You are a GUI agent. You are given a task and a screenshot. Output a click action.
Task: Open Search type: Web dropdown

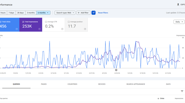click(65, 13)
